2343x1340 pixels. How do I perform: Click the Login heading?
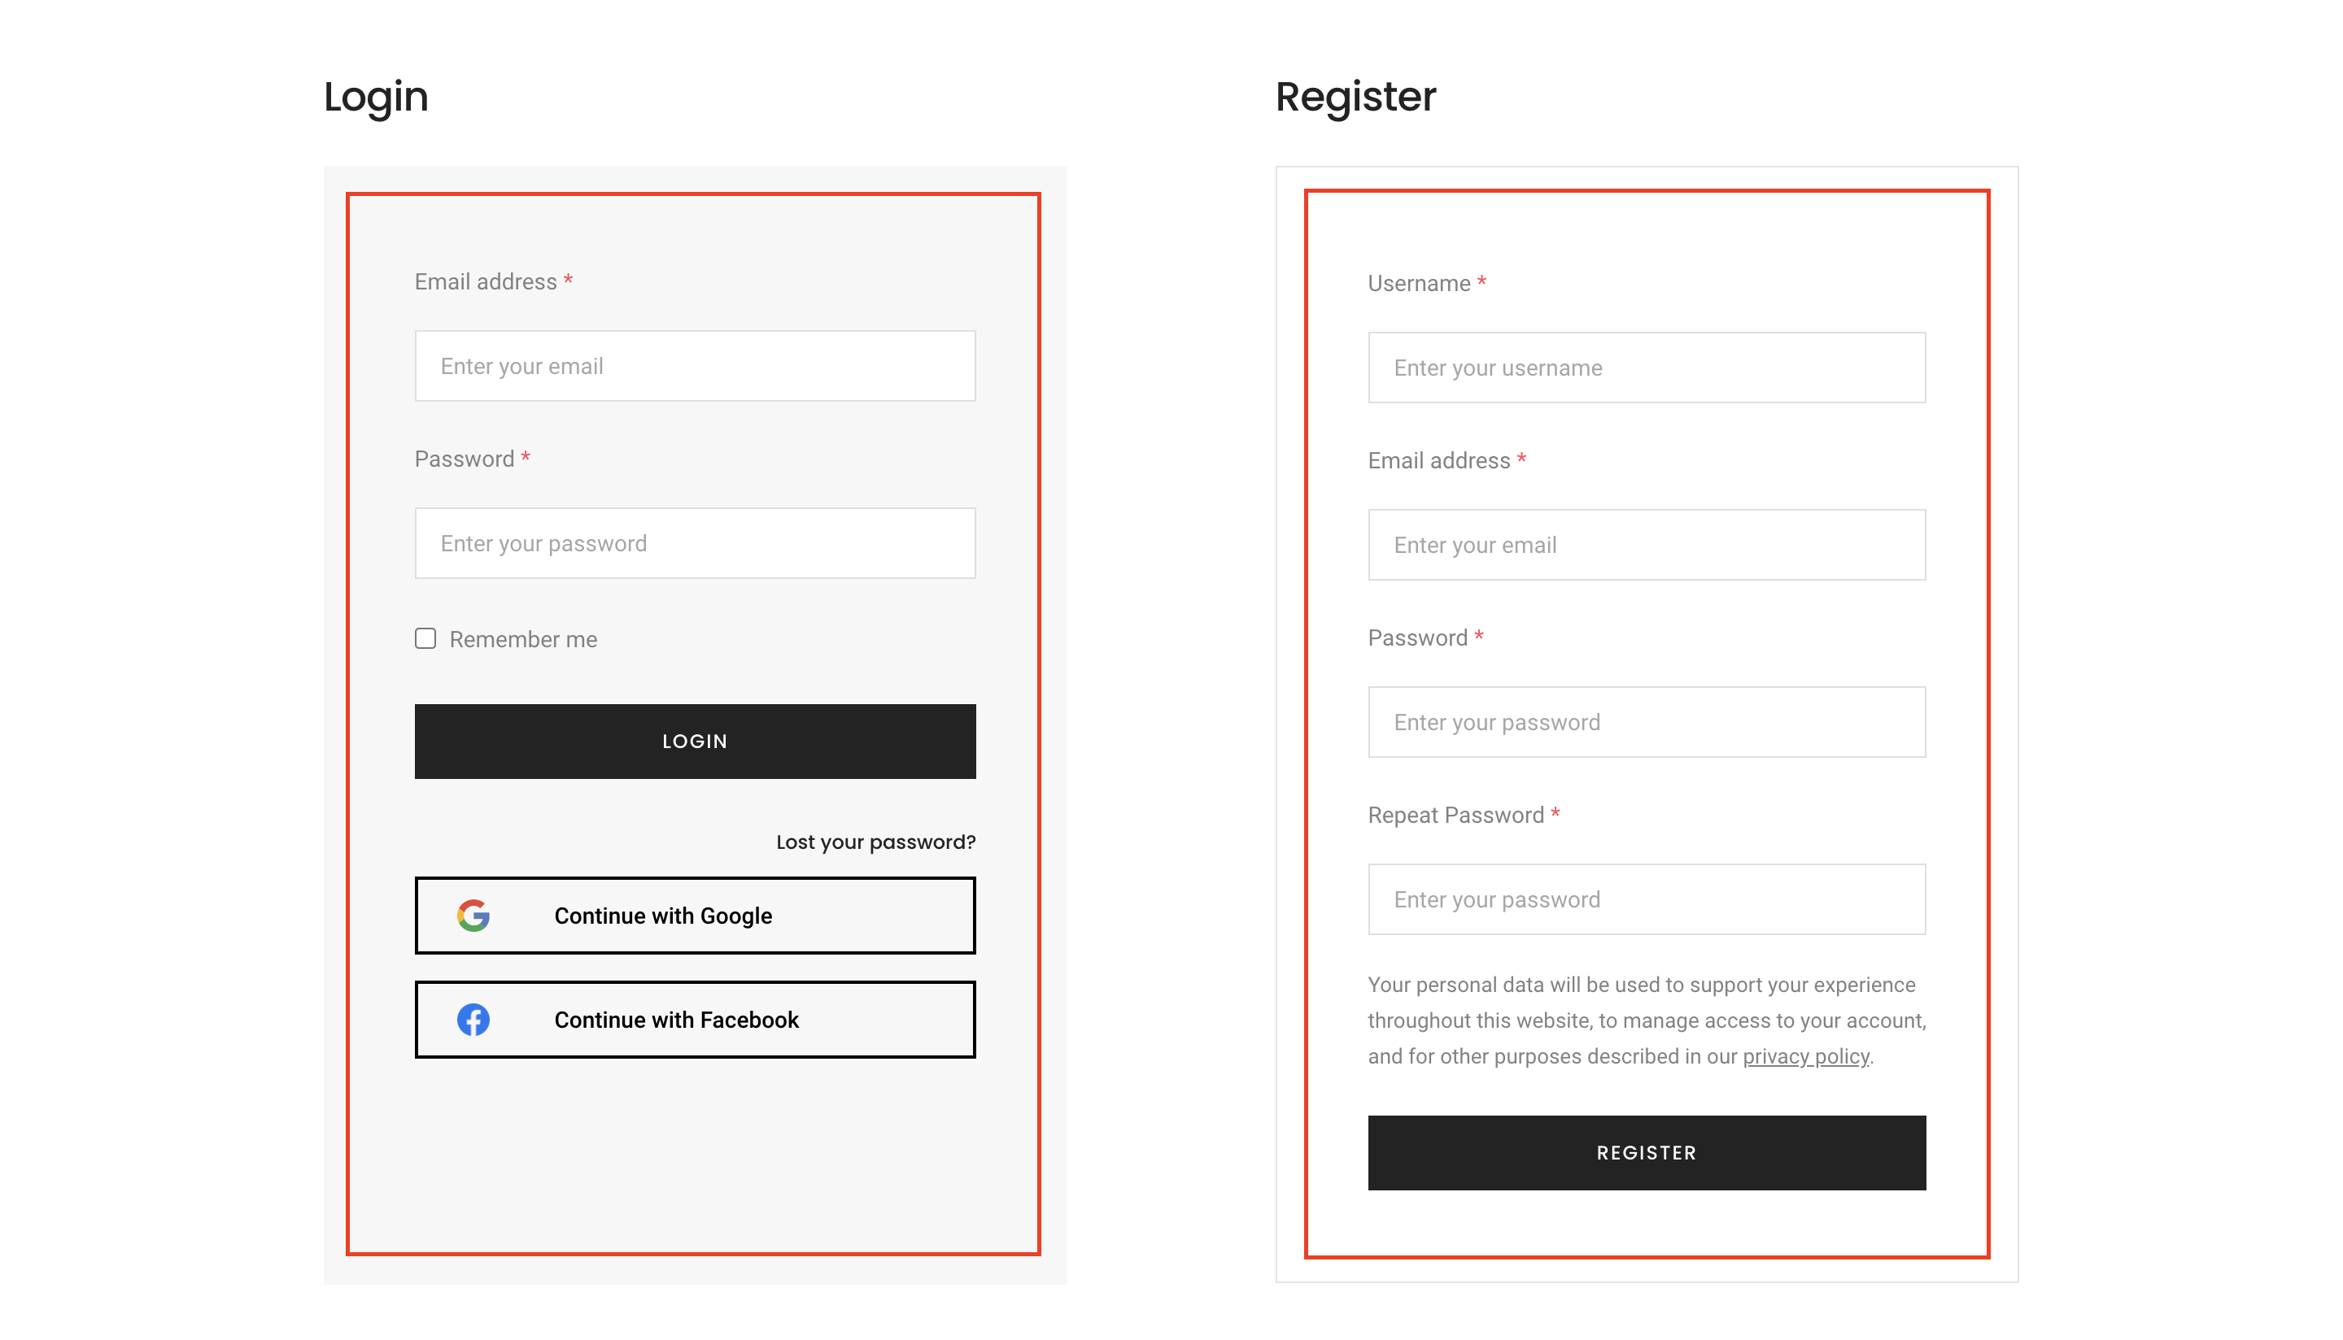tap(376, 97)
